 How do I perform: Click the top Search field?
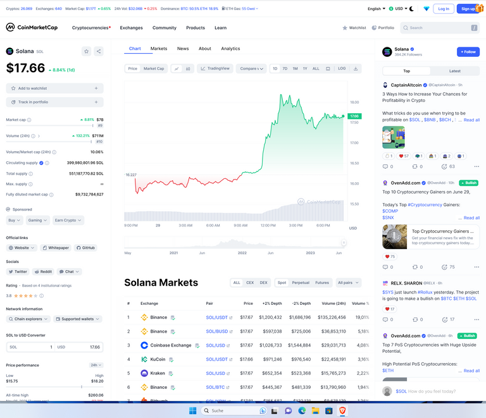click(440, 28)
